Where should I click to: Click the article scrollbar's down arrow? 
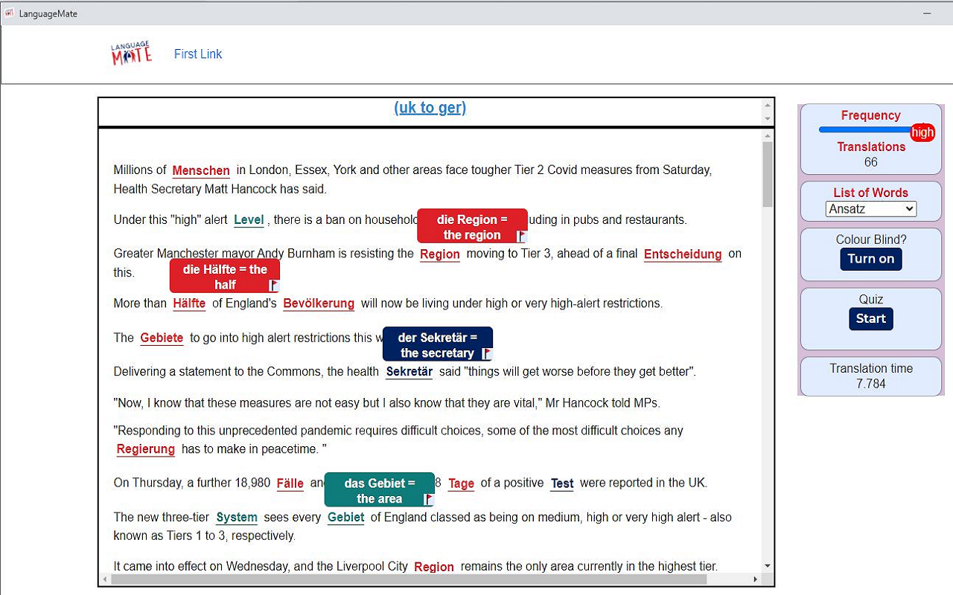[768, 567]
